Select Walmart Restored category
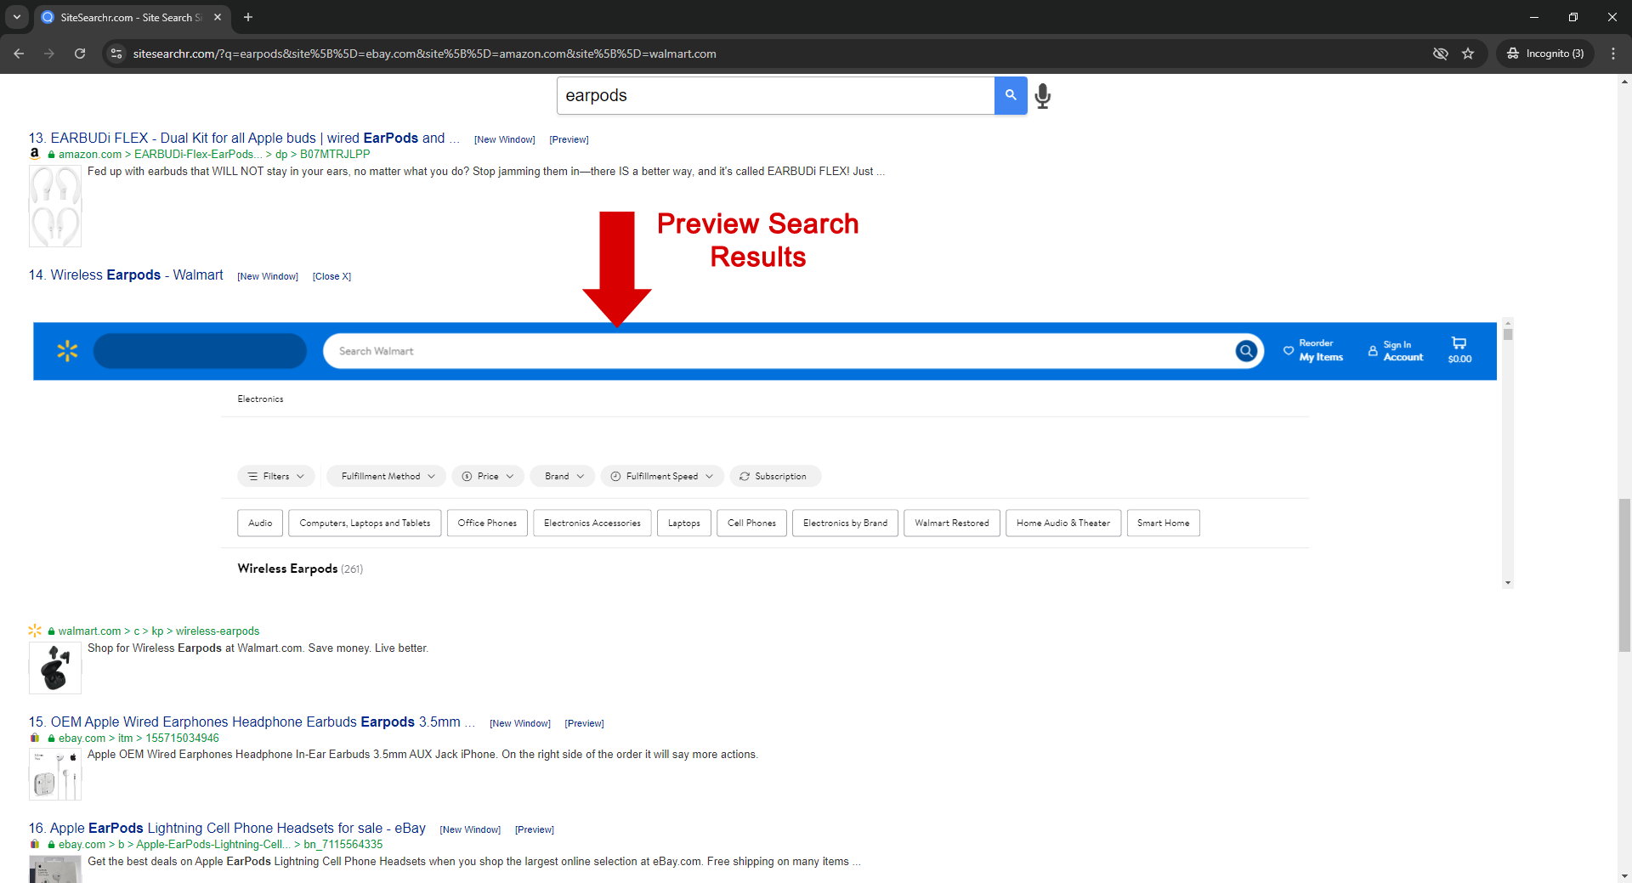The width and height of the screenshot is (1632, 883). 952,523
